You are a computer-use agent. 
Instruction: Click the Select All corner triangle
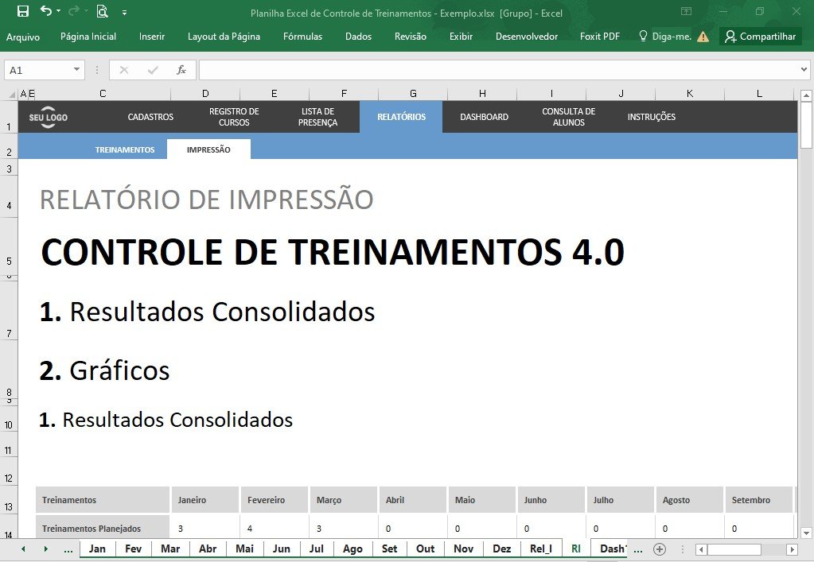[x=11, y=95]
